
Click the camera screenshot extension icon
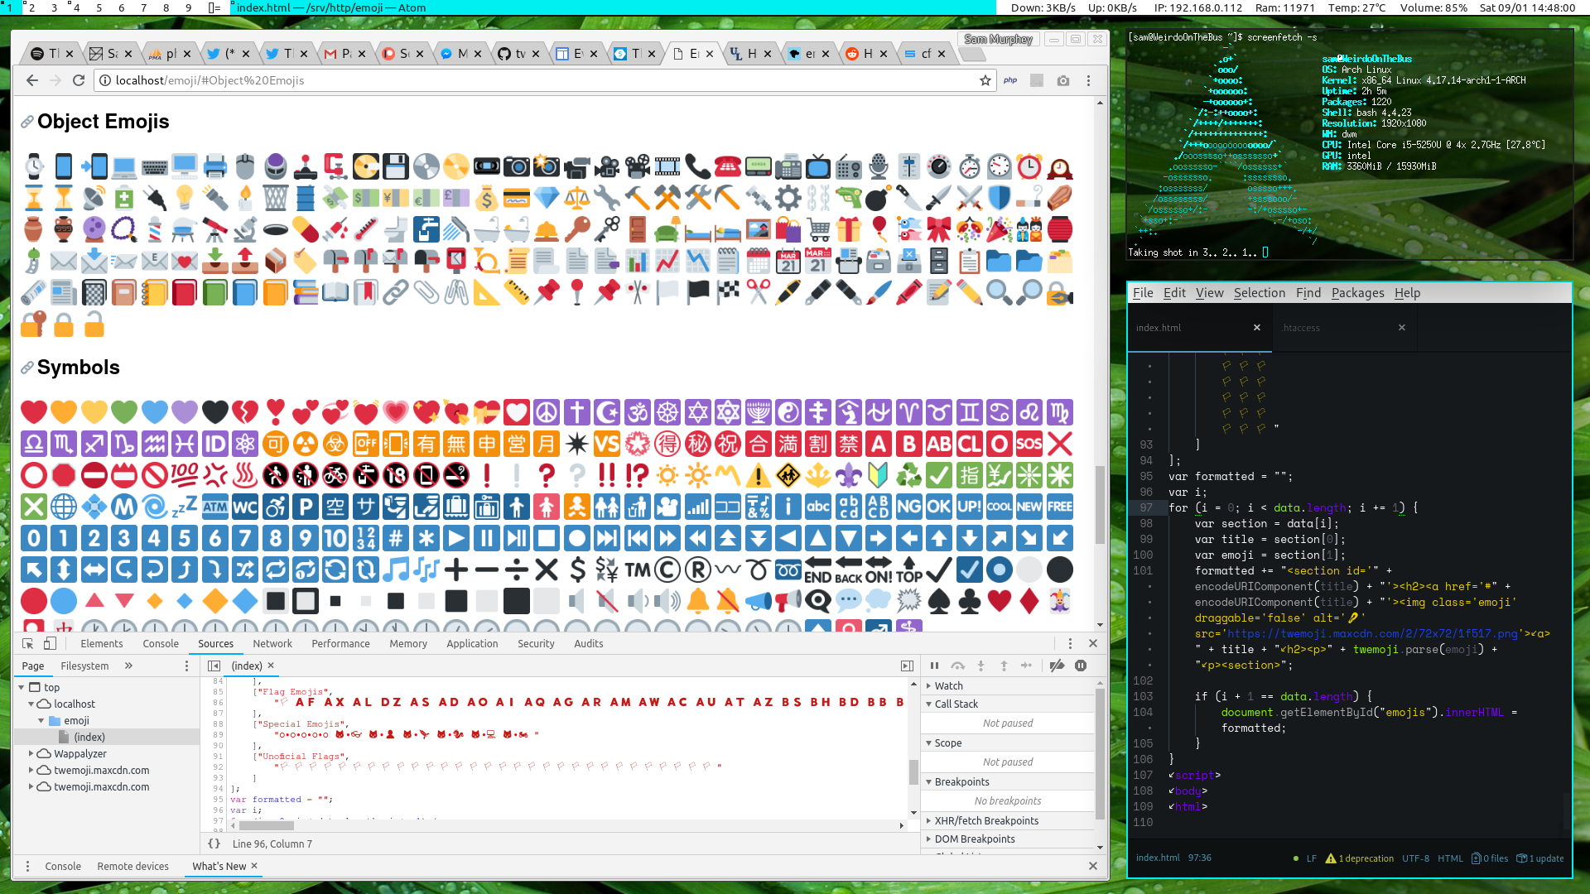point(1063,80)
